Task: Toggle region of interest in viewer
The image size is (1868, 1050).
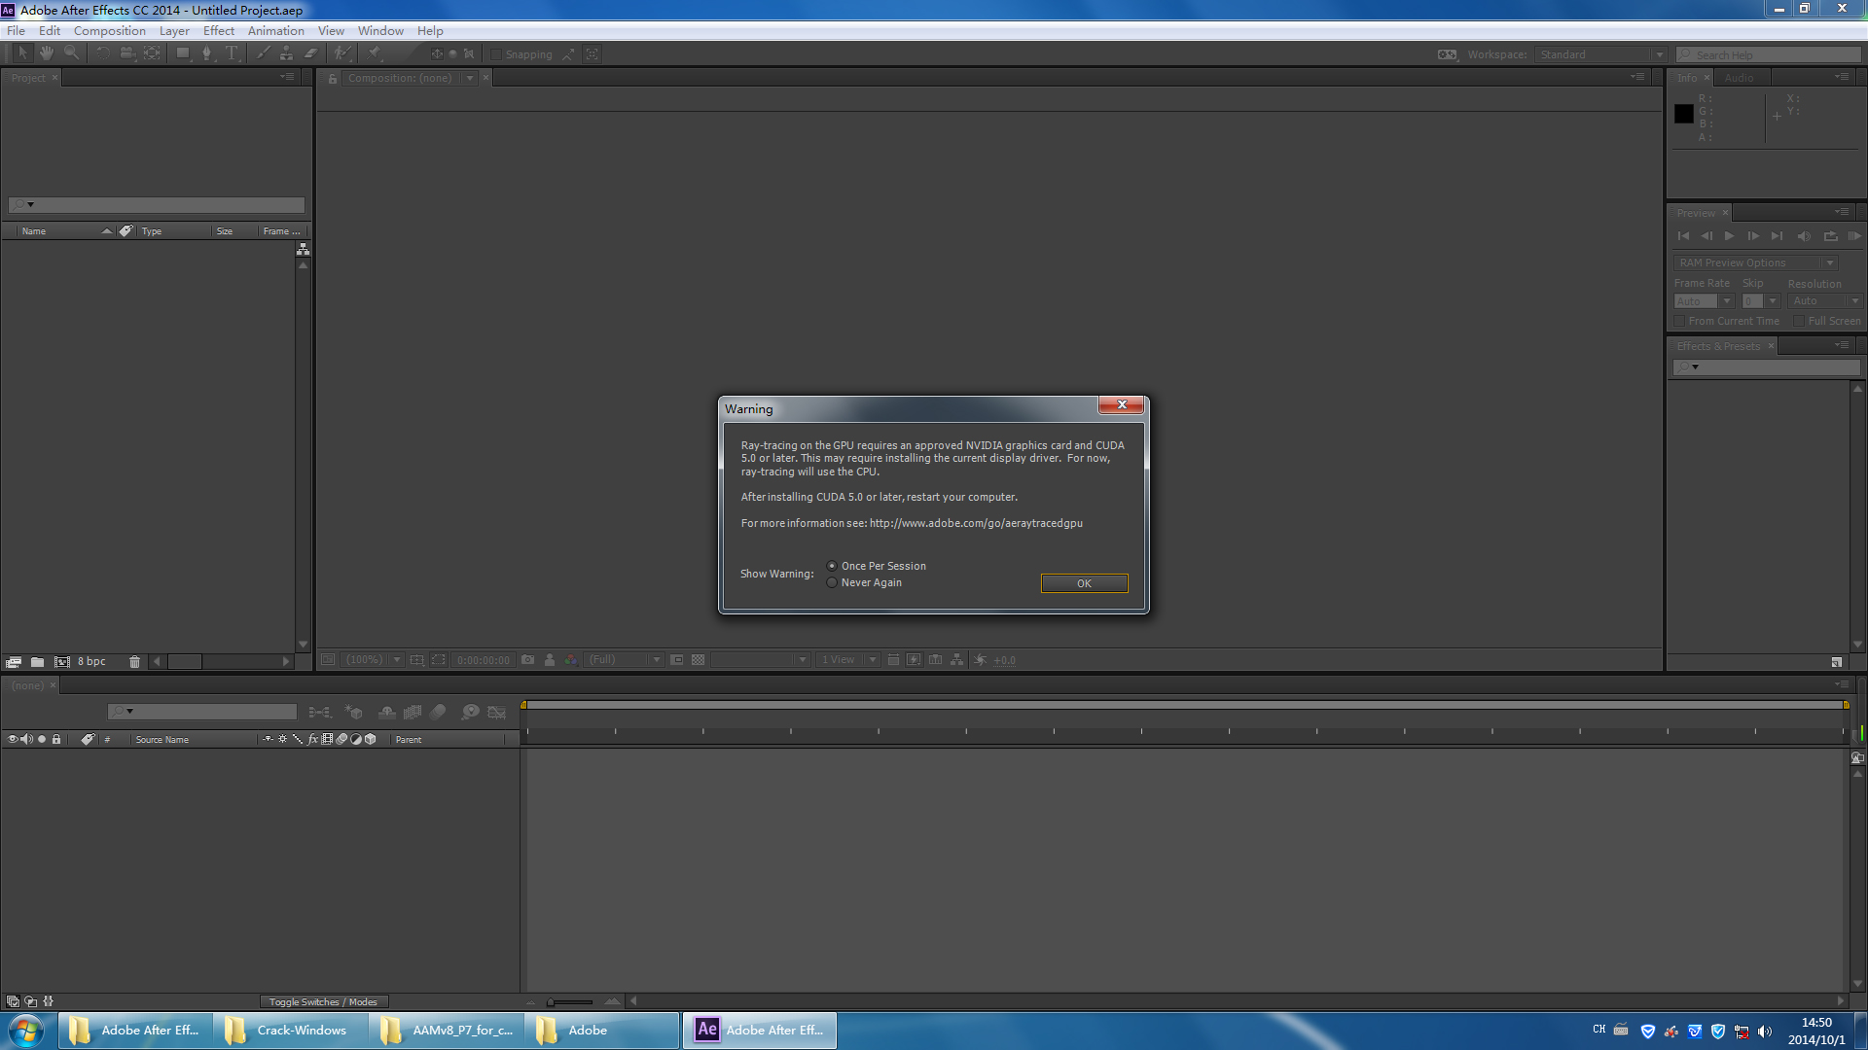Action: pyautogui.click(x=439, y=660)
